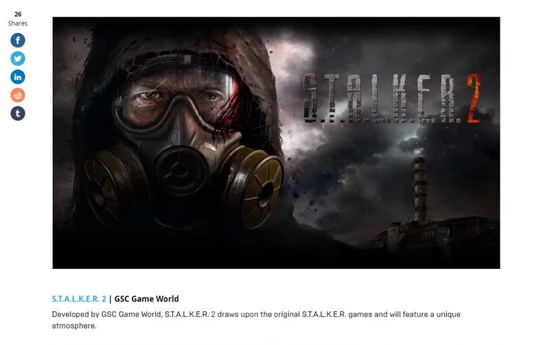Open the S.T.A.L.K.E.R. 2 cover image
The image size is (558, 345).
tap(276, 143)
